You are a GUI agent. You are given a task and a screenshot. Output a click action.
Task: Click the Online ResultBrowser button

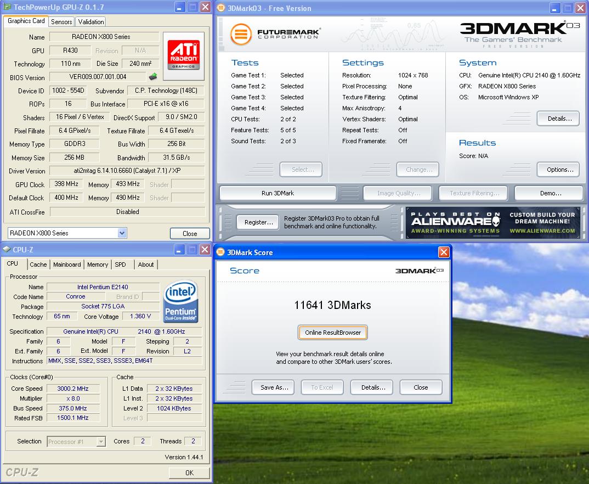coord(333,333)
